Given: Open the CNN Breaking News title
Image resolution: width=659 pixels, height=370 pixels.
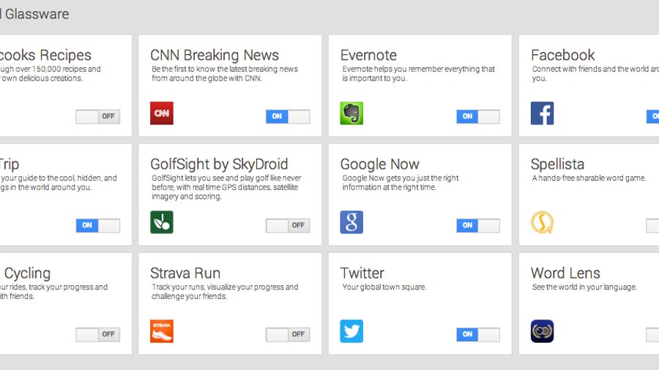Looking at the screenshot, I should pos(215,55).
